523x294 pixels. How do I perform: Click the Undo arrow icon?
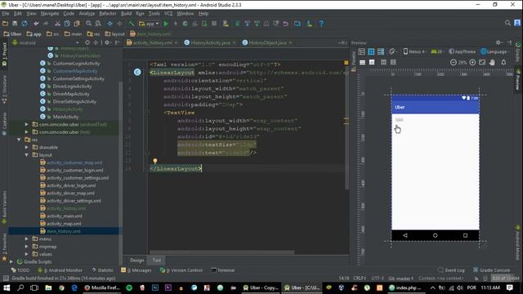[x=36, y=24]
